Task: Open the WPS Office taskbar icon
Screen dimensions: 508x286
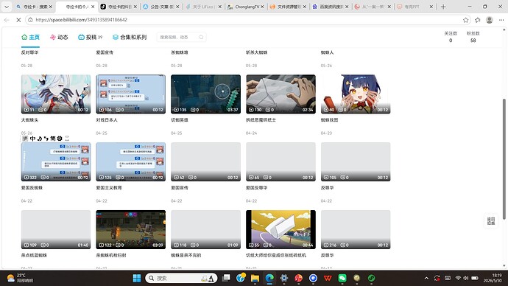Action: [328, 278]
